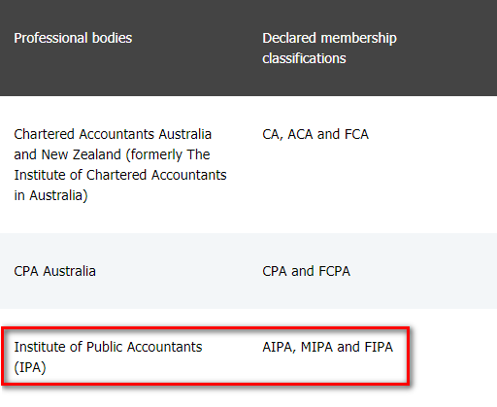Click "(formerly The" text in first row
This screenshot has width=497, height=407.
pyautogui.click(x=168, y=154)
